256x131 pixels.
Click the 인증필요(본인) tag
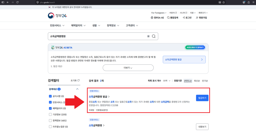[x=102, y=110]
